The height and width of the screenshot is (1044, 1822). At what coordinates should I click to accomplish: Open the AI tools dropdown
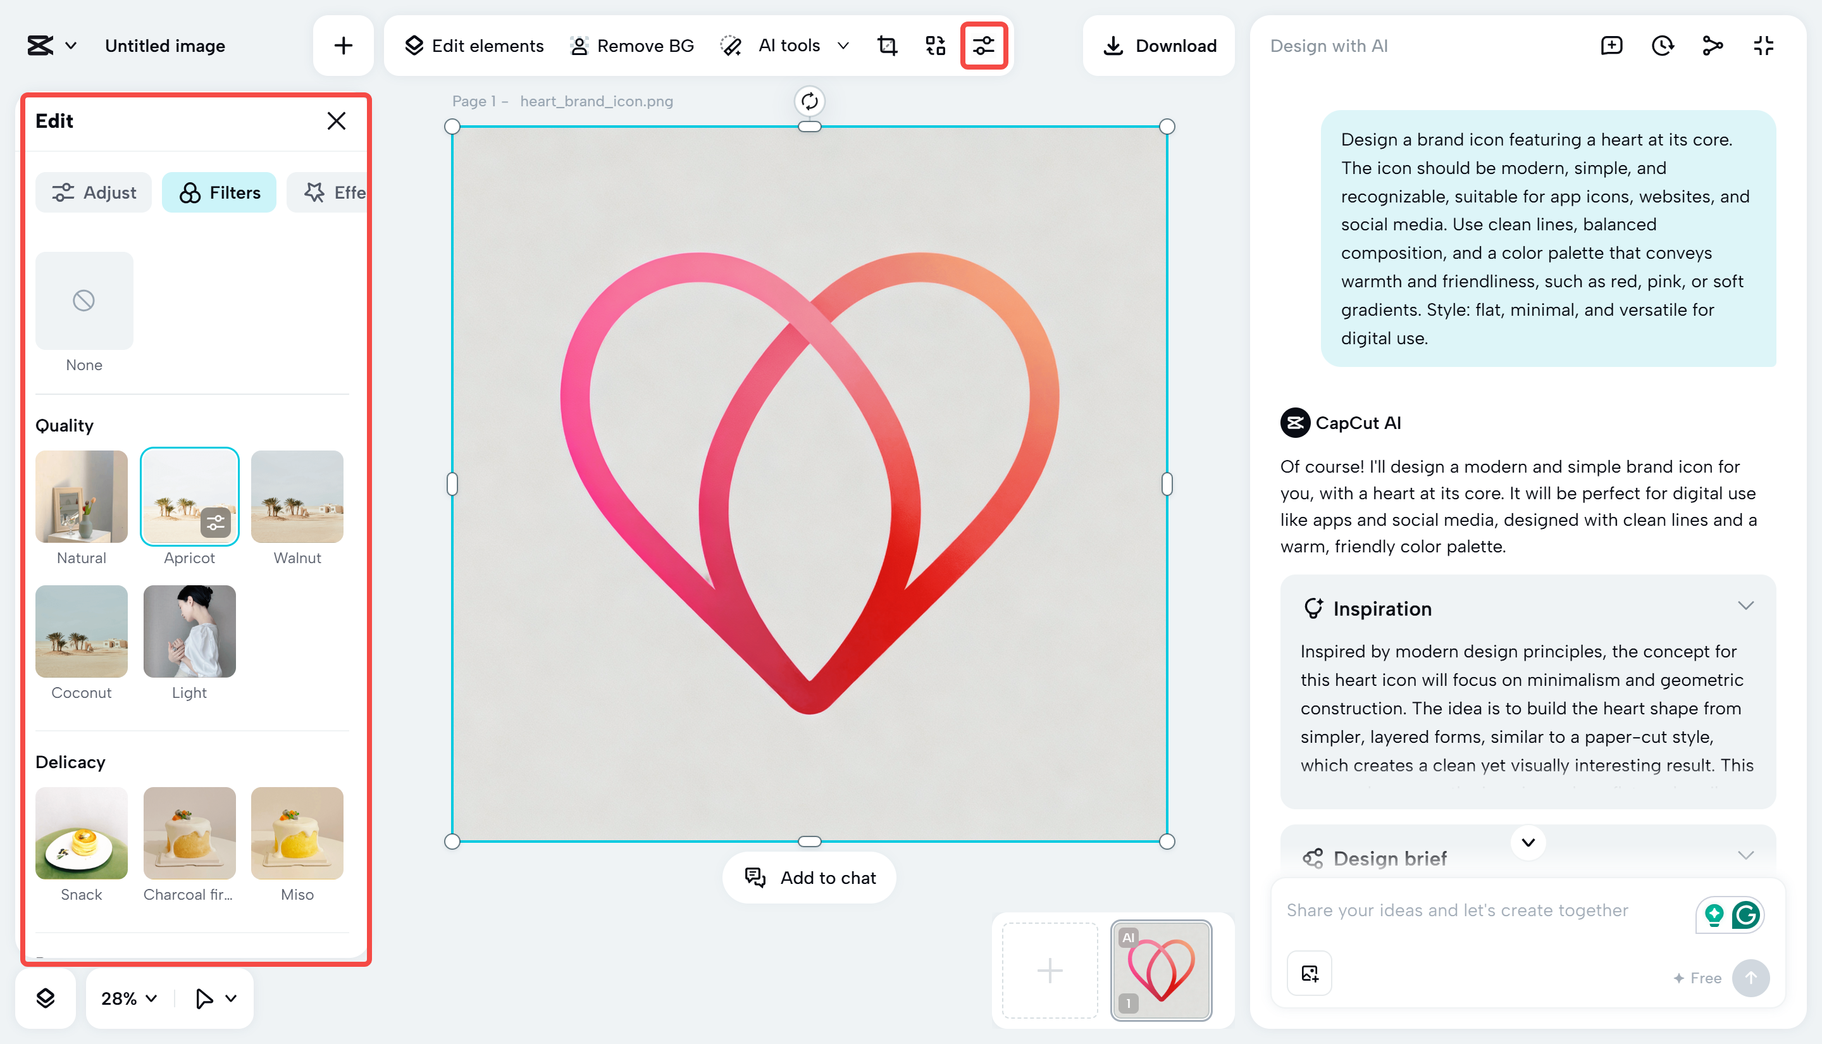click(x=789, y=45)
